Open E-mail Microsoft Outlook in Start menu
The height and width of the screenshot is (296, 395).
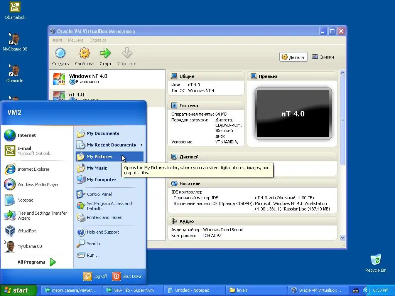coord(37,151)
